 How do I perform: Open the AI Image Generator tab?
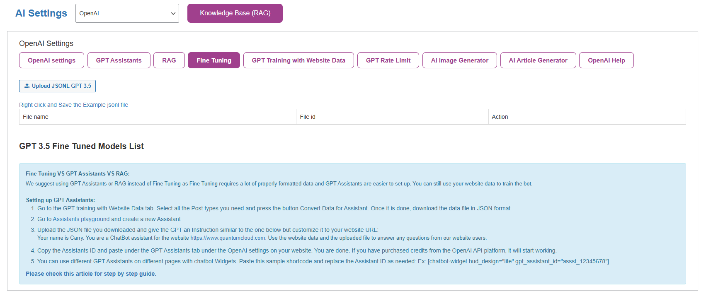click(459, 60)
